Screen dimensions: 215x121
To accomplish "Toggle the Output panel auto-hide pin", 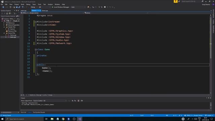I will pyautogui.click(x=209, y=98).
